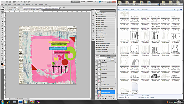Select the Crop tool
Image resolution: width=184 pixels, height=104 pixels.
[x=2, y=21]
